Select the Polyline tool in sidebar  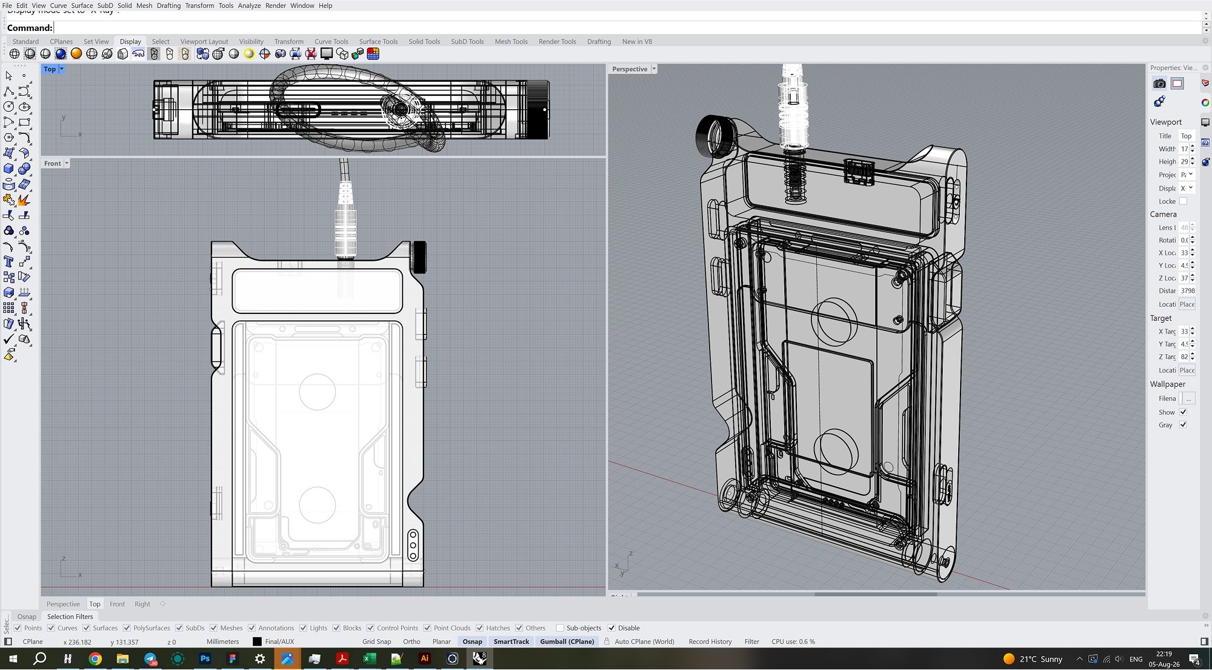8,92
